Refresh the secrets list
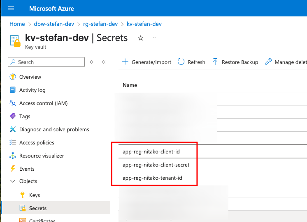The height and width of the screenshot is (222, 307). click(191, 62)
